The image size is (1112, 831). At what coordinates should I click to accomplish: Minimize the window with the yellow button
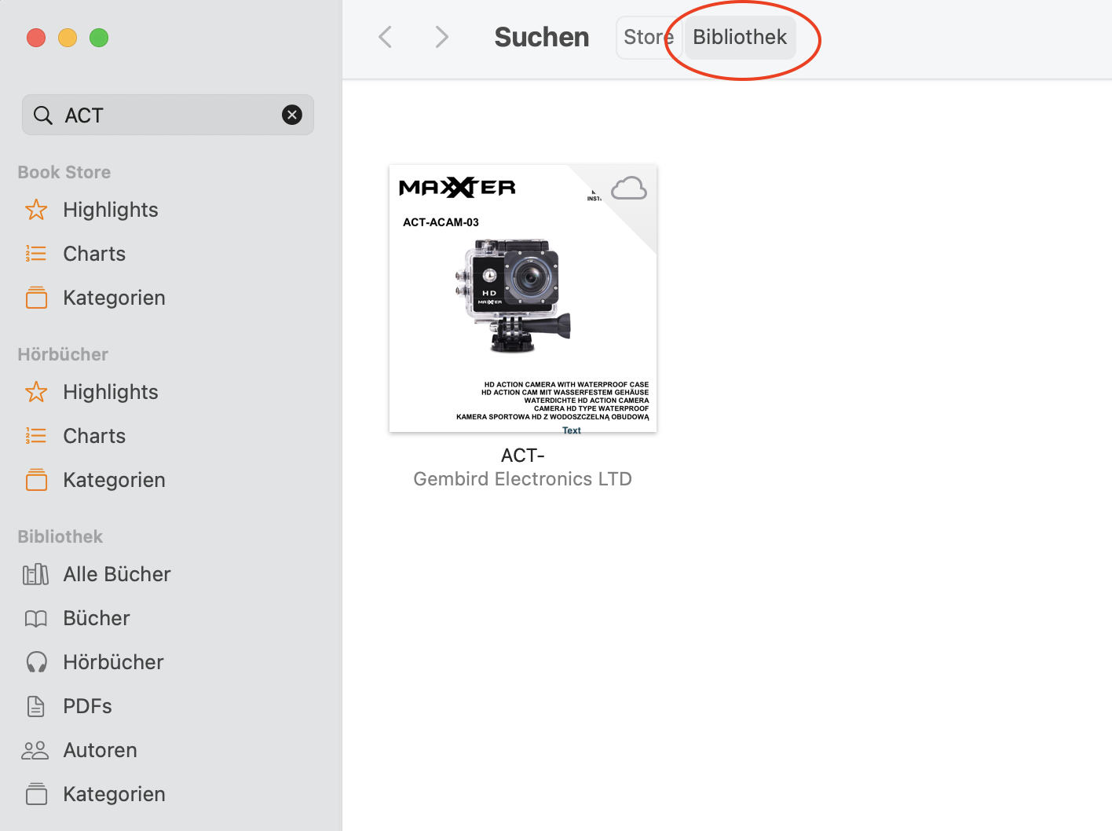pos(68,38)
